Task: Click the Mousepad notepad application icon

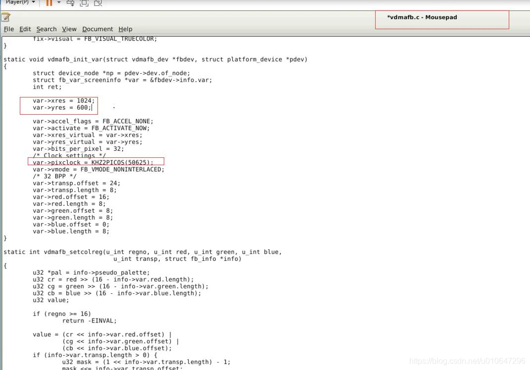Action: tap(6, 16)
